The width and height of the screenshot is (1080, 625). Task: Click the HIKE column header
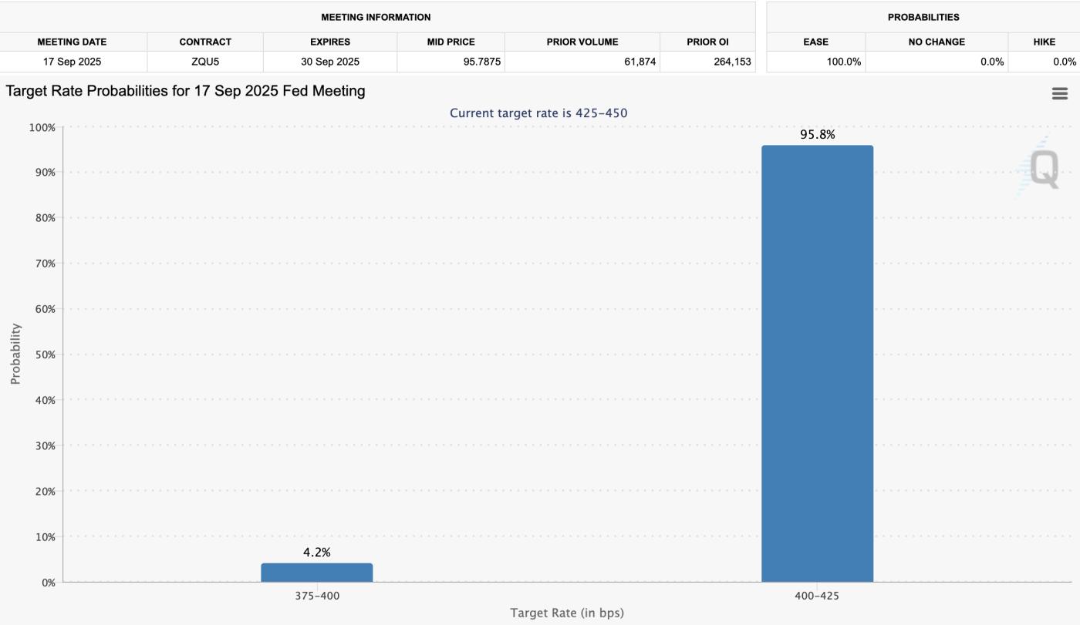click(1045, 42)
